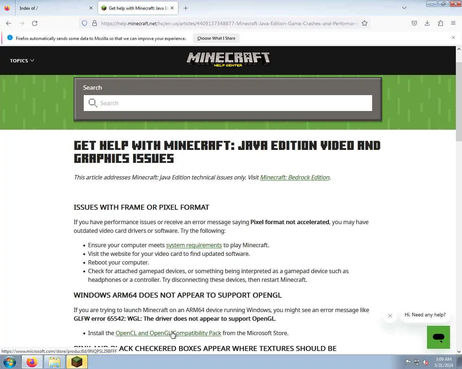Click the page vertical scrollbar thumb
Viewport: 462px width, 369px height.
459,101
